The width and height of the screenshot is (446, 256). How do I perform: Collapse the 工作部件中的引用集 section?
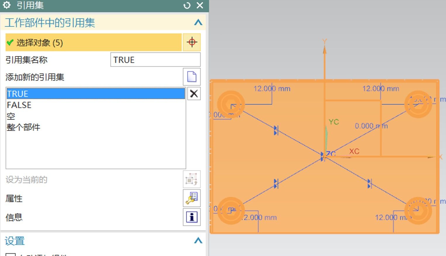[198, 22]
